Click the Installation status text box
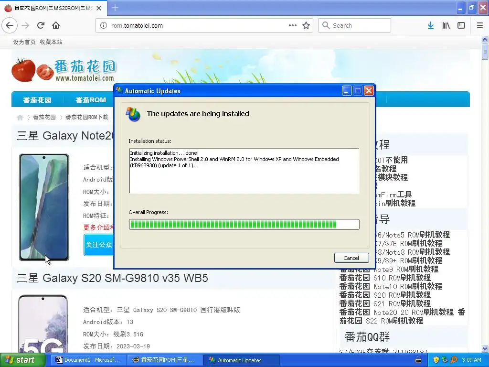This screenshot has width=489, height=367. 244,171
